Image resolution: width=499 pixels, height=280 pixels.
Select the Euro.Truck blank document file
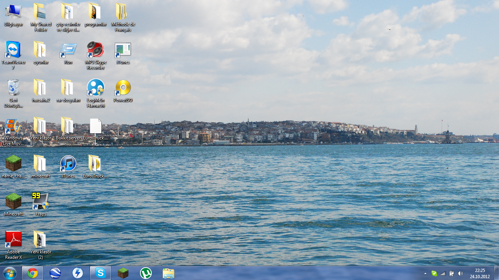(x=95, y=129)
